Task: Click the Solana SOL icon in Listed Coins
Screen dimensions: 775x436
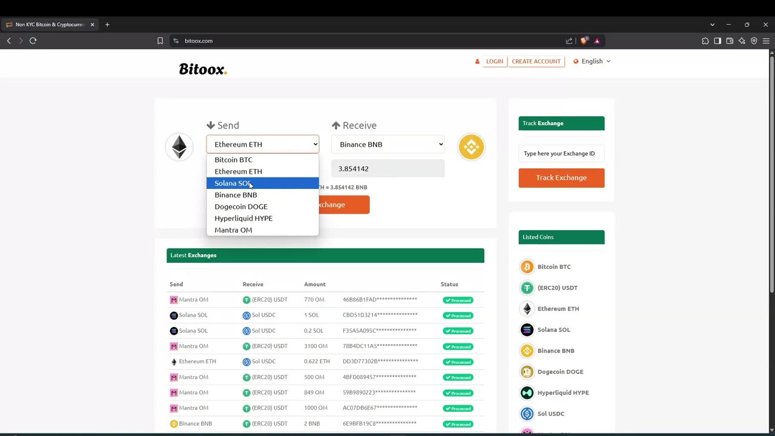Action: (527, 329)
